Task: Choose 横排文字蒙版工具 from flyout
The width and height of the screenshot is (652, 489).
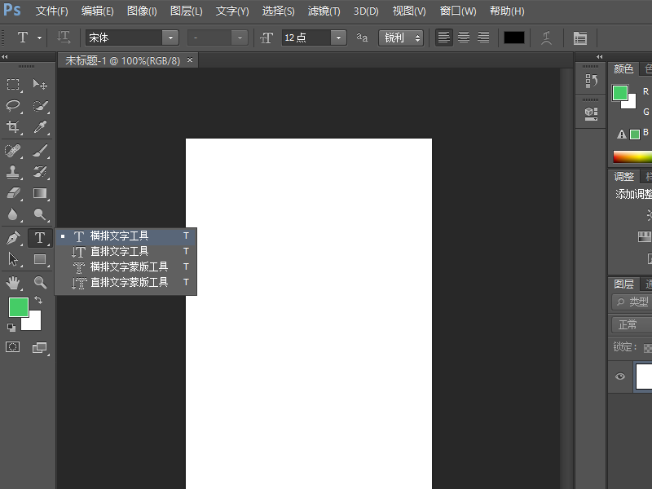Action: [x=126, y=267]
